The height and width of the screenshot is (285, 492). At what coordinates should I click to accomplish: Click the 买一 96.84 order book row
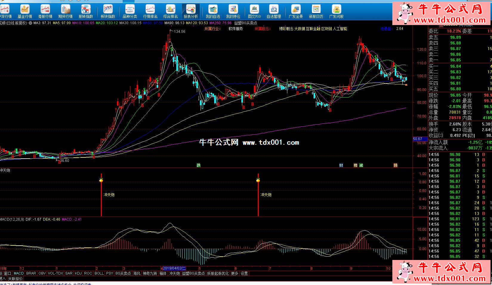[460, 66]
